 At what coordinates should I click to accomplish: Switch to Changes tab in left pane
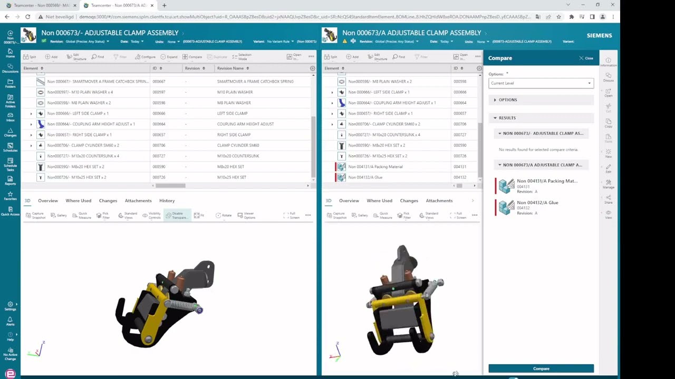coord(108,201)
